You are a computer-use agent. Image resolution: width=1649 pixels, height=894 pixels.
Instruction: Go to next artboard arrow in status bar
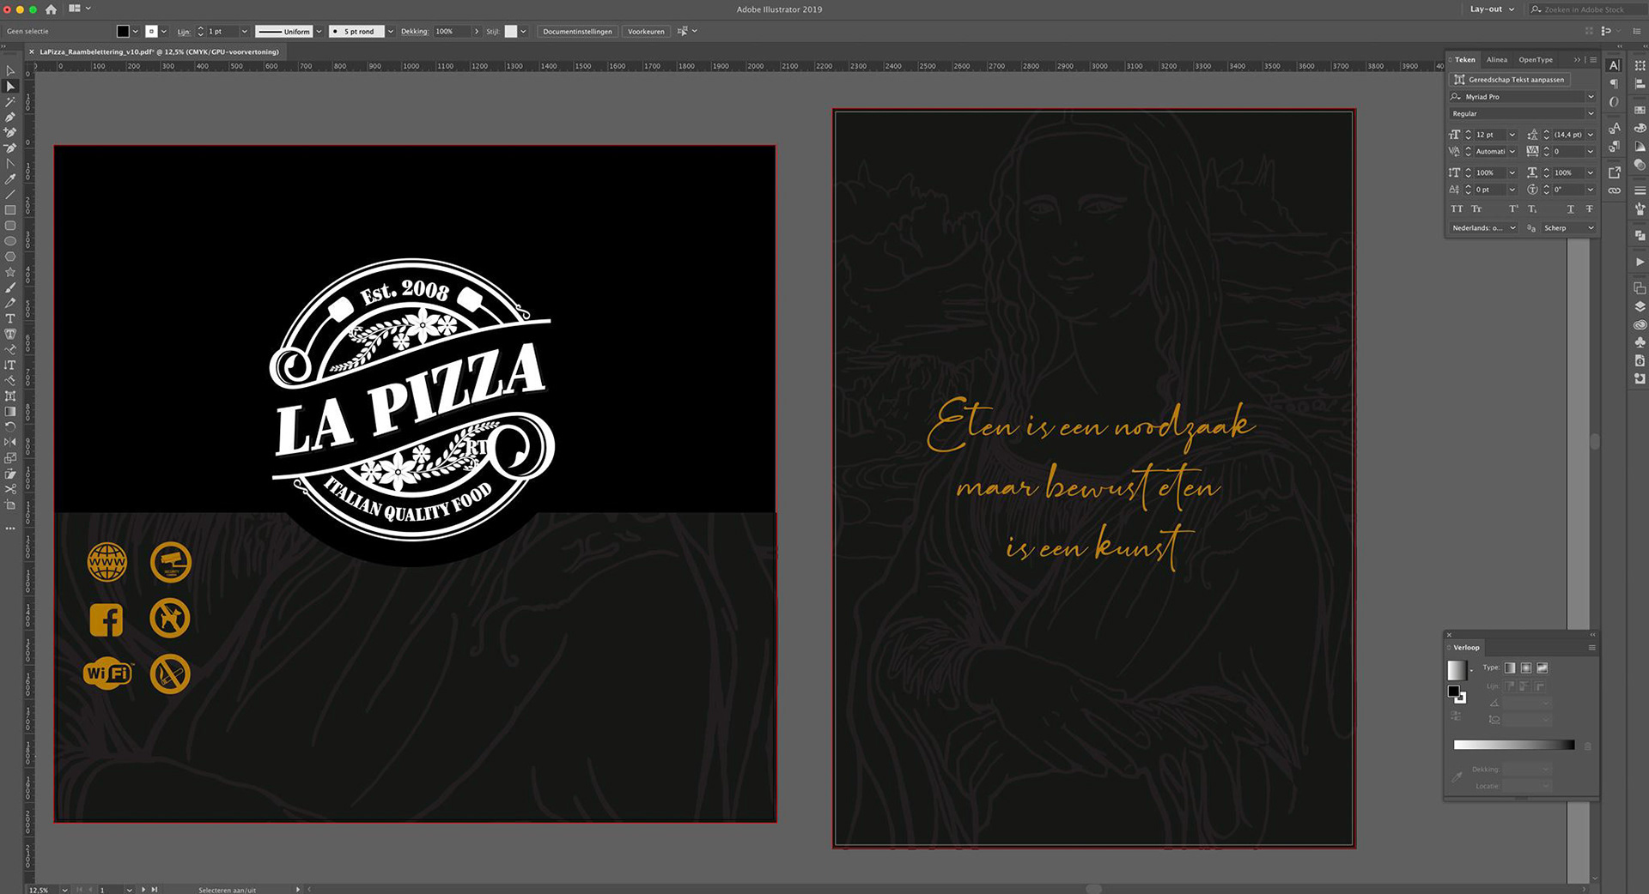[x=143, y=890]
